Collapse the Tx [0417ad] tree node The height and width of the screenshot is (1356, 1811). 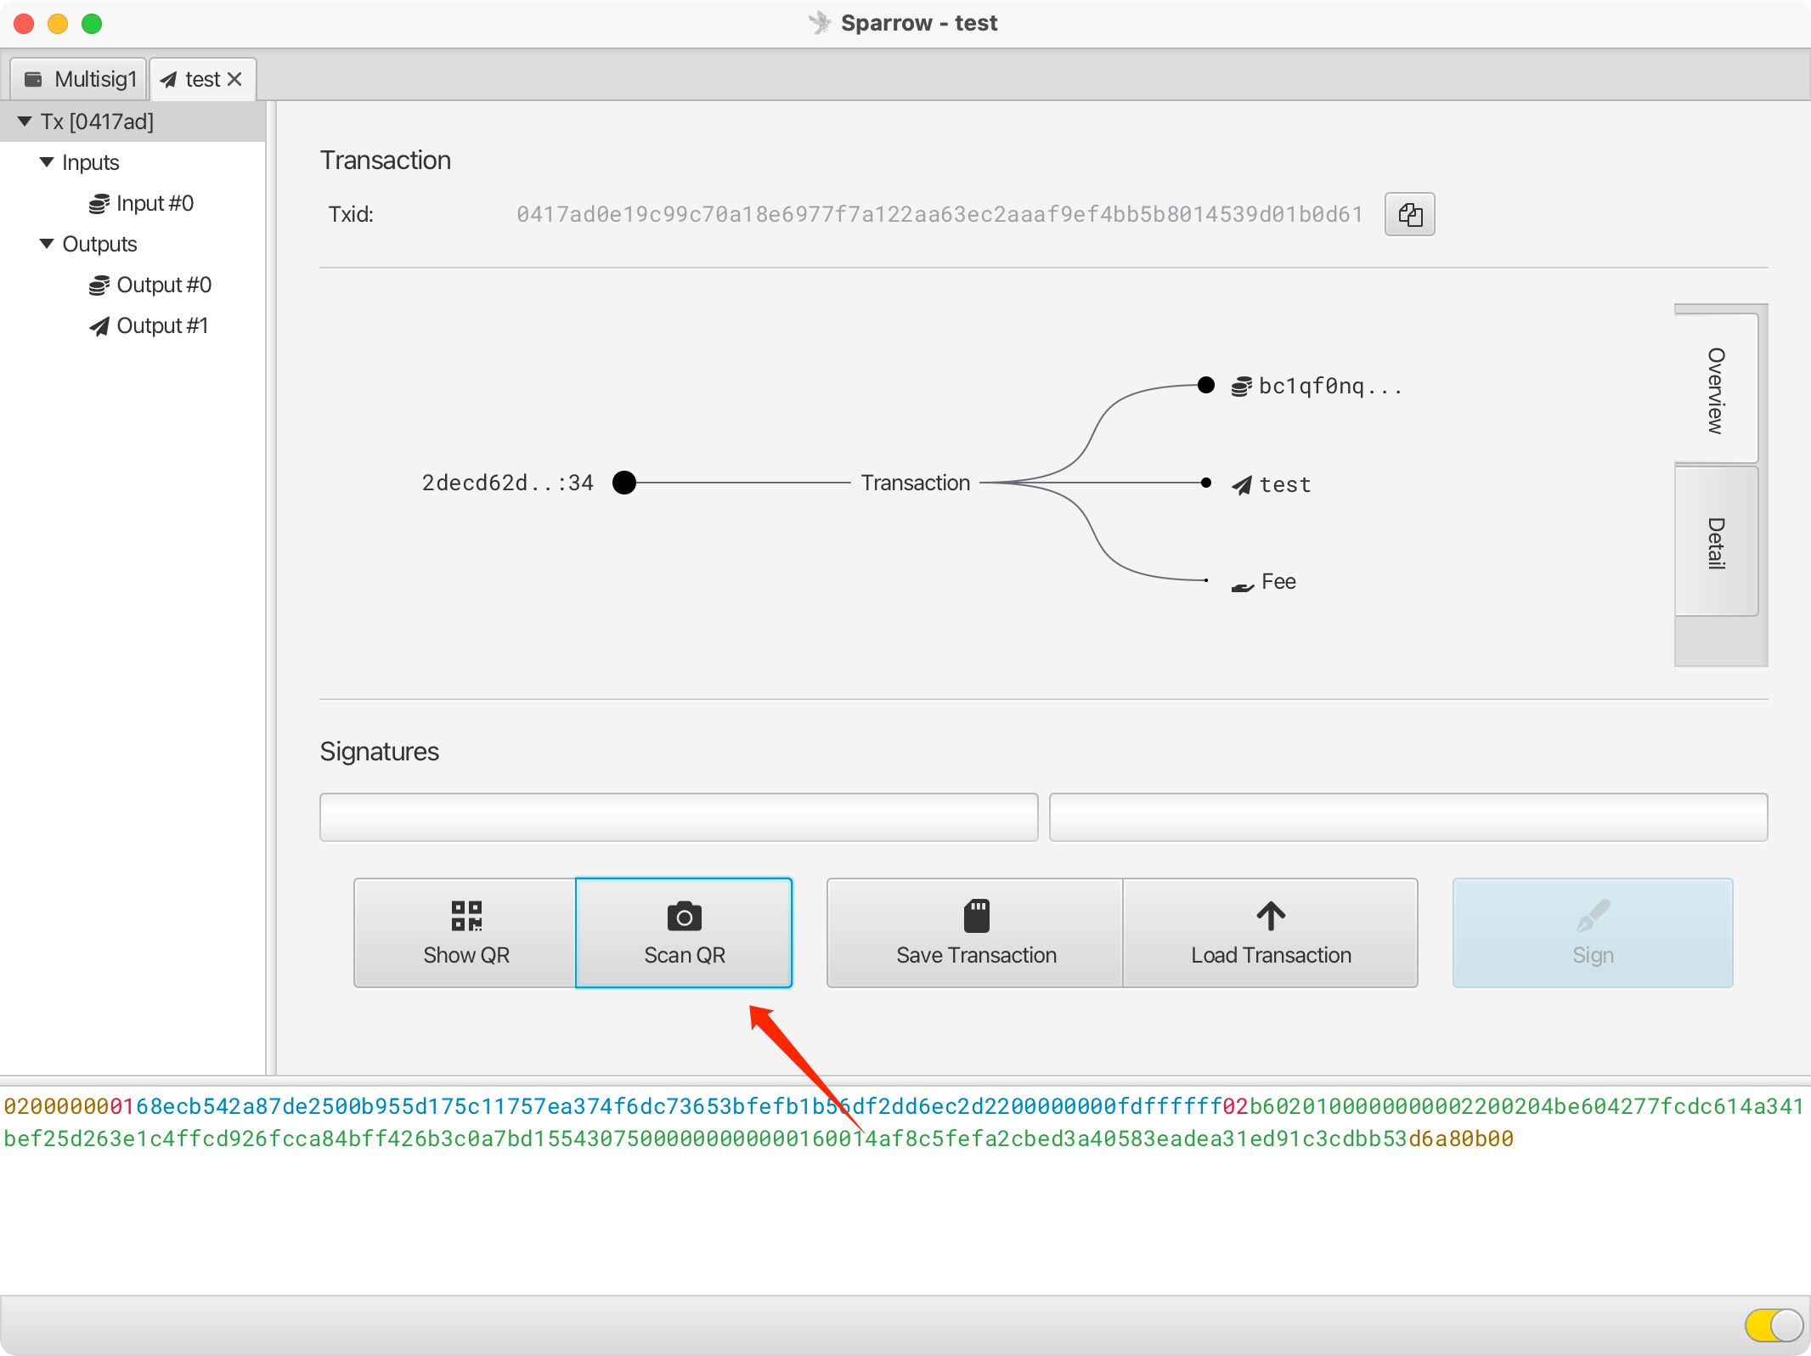(x=25, y=120)
